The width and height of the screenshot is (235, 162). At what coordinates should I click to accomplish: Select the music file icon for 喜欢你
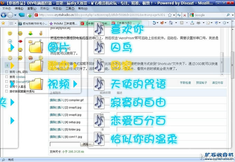100,28
